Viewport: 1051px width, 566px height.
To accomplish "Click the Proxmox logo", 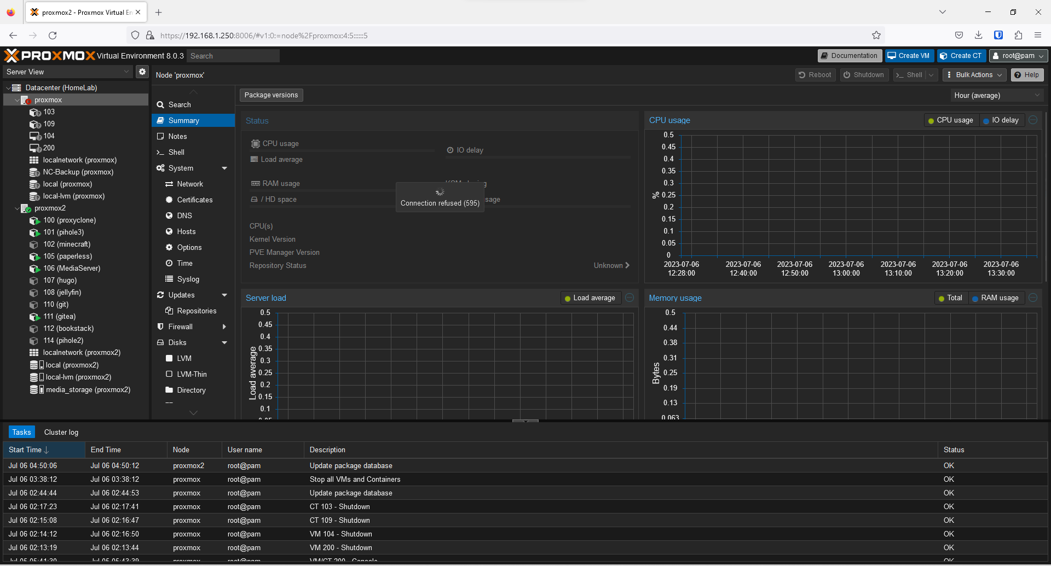I will [x=49, y=56].
